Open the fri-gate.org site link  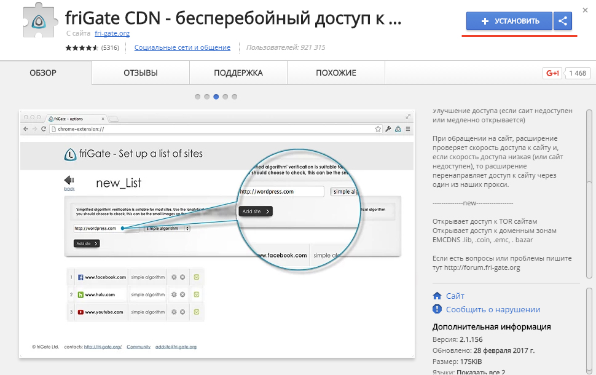(x=112, y=33)
